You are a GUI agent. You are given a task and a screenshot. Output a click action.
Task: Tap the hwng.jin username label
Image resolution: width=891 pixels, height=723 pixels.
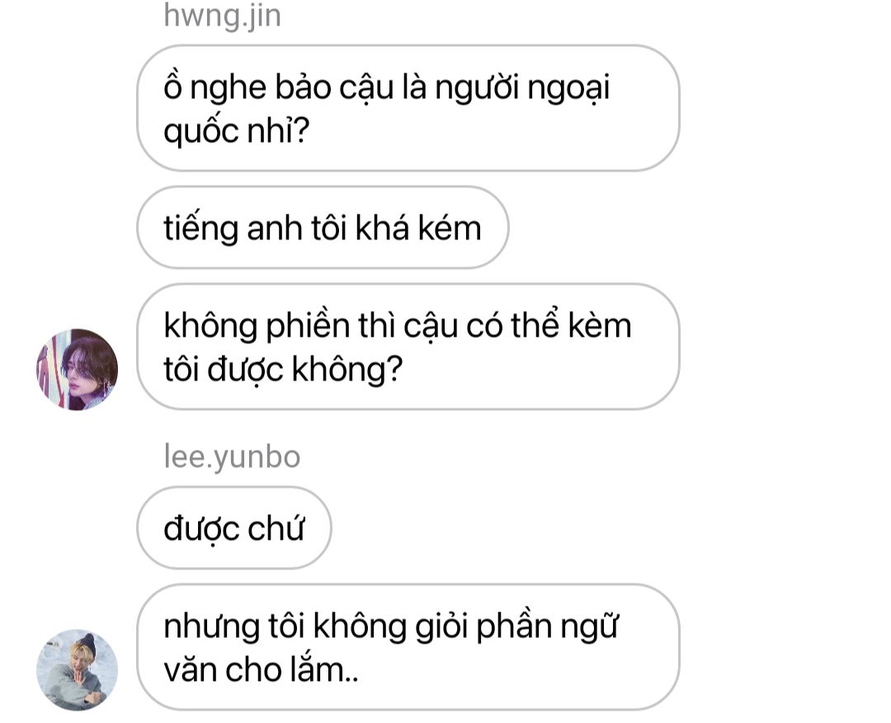tap(222, 15)
